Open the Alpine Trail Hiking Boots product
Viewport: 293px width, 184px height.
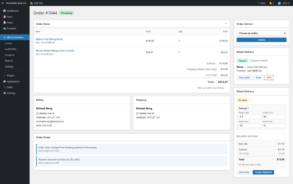[x=49, y=39]
